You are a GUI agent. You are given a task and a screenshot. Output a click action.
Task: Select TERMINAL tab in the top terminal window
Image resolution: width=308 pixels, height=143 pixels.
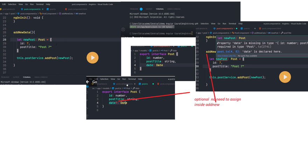coord(160,9)
